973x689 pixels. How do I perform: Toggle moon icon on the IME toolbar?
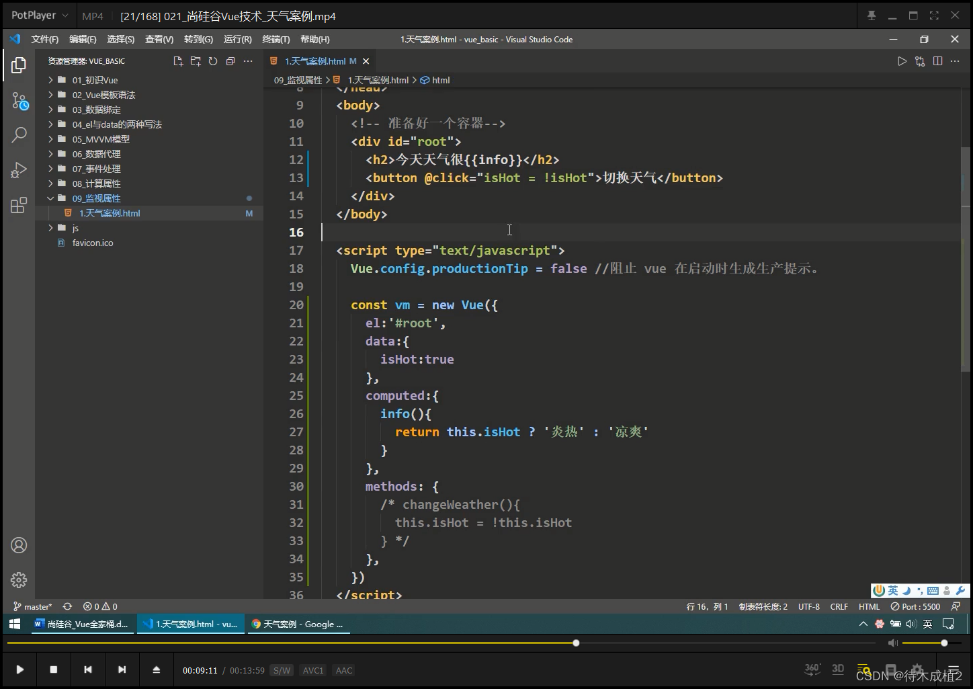click(x=906, y=591)
